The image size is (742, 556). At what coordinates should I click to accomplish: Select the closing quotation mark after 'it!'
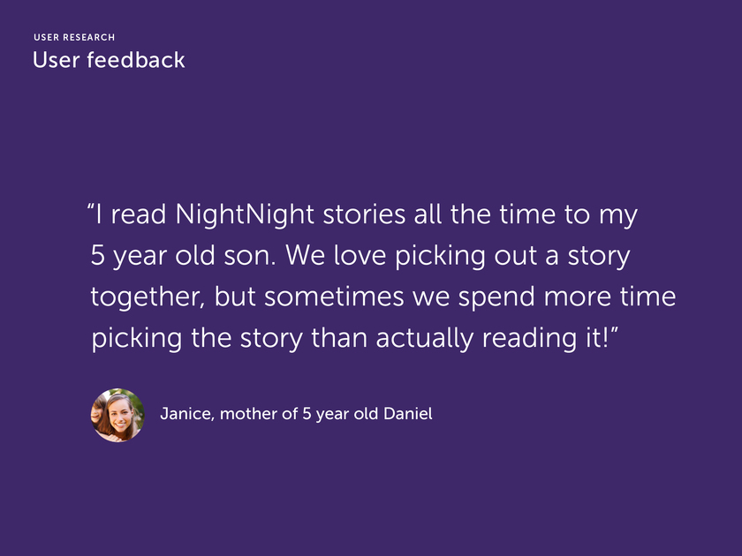pos(614,331)
